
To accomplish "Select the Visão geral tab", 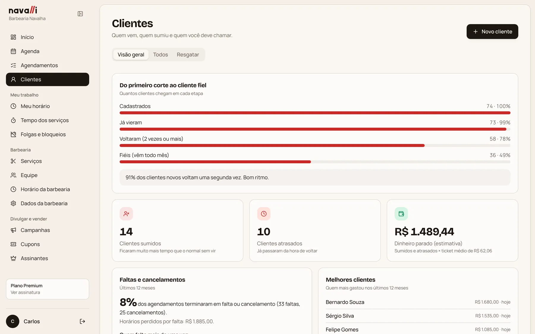I will pyautogui.click(x=131, y=55).
